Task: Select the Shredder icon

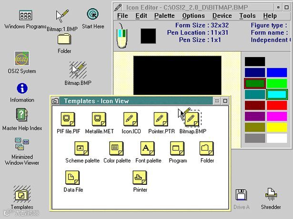Action: [x=271, y=194]
